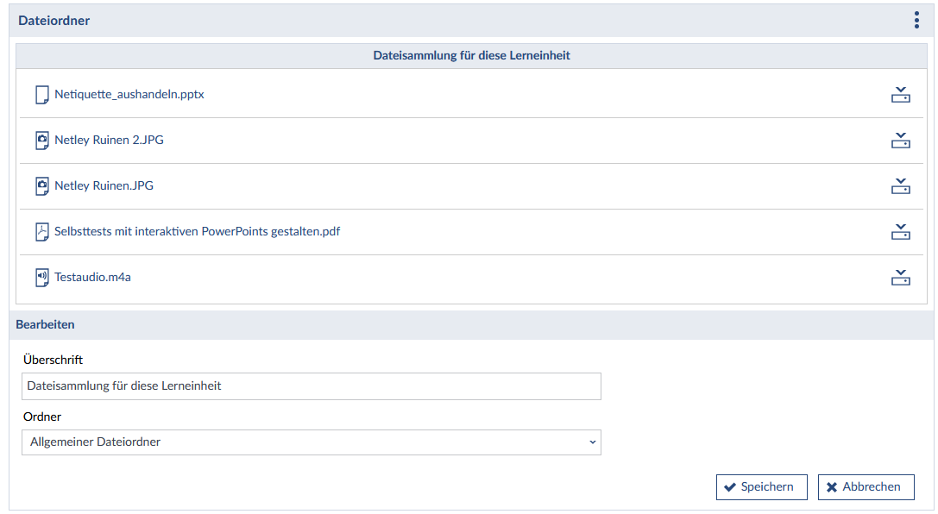Click the Abbrechen button
Screen dimensions: 938x514
[x=866, y=487]
